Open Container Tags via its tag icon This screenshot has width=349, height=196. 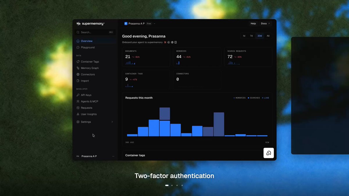click(x=78, y=62)
